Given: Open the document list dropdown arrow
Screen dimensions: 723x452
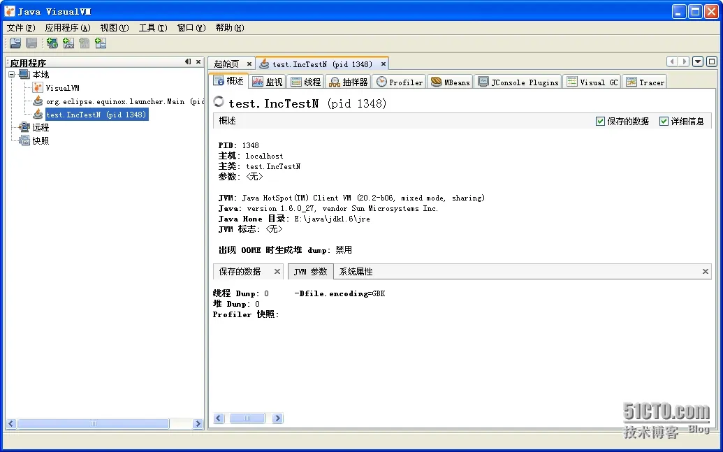Looking at the screenshot, I should (x=698, y=61).
